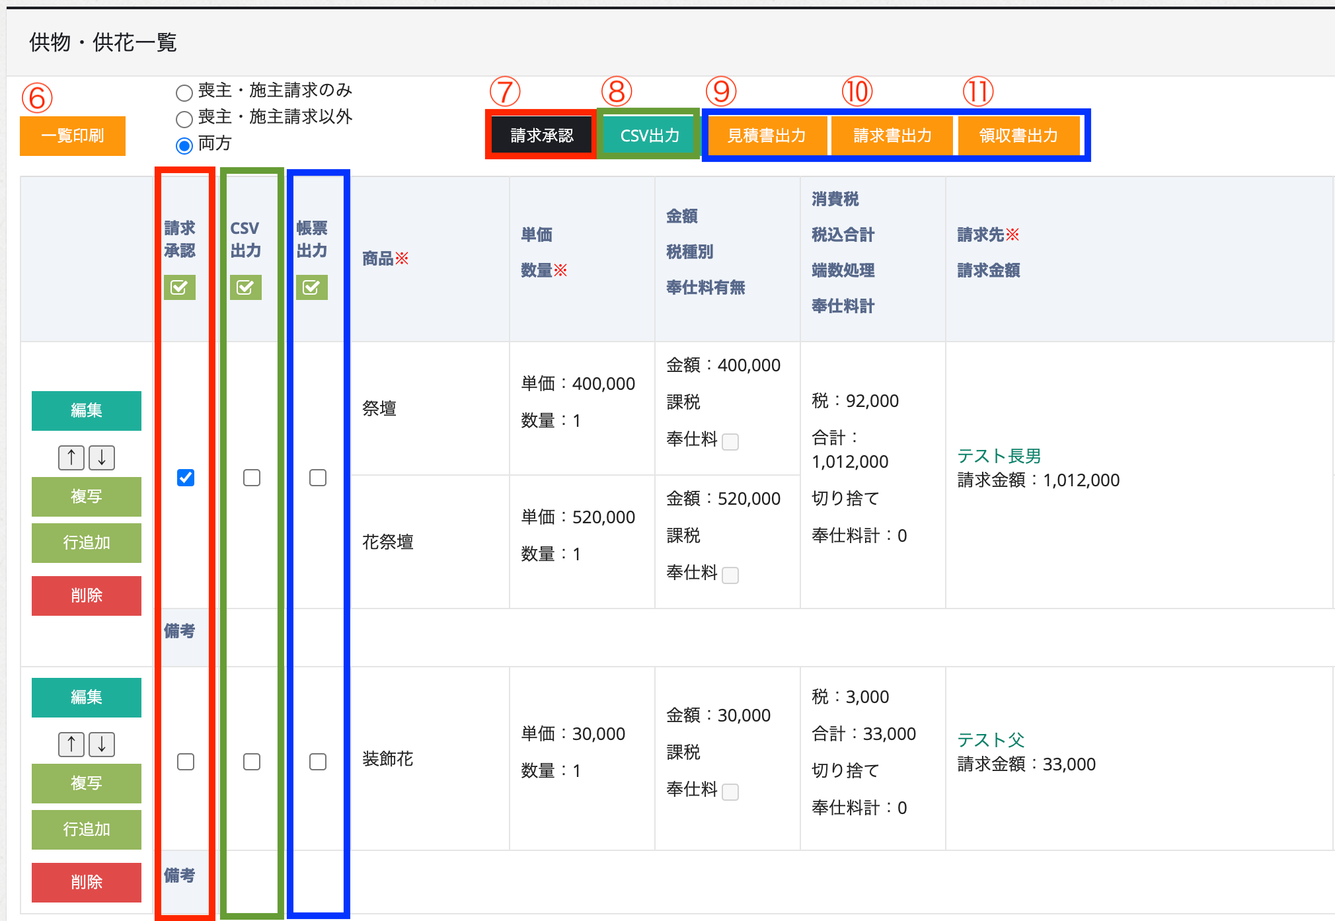Move the 装飾花 row up with arrow
1335x921 pixels.
coord(71,744)
